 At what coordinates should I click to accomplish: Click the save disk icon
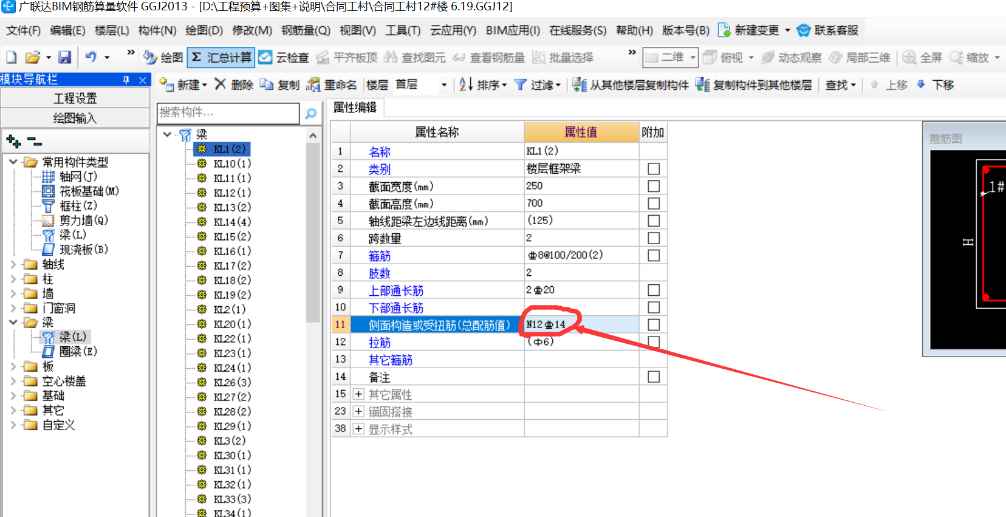65,57
